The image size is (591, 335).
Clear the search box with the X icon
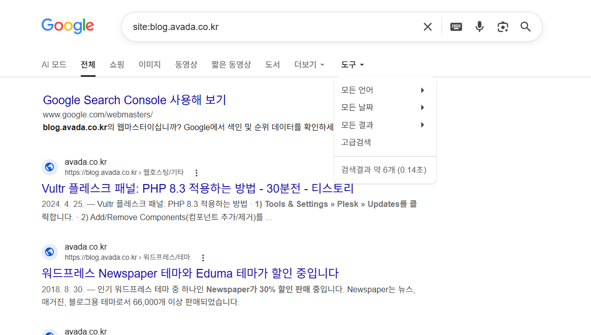pyautogui.click(x=427, y=27)
